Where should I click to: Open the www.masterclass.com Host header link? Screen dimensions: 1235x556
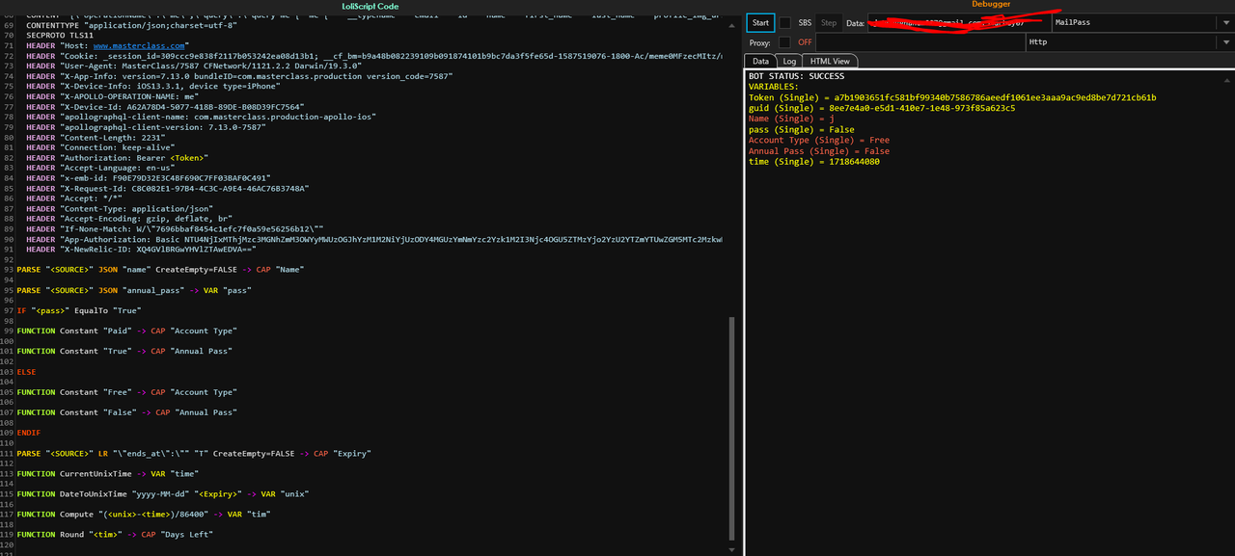(139, 45)
